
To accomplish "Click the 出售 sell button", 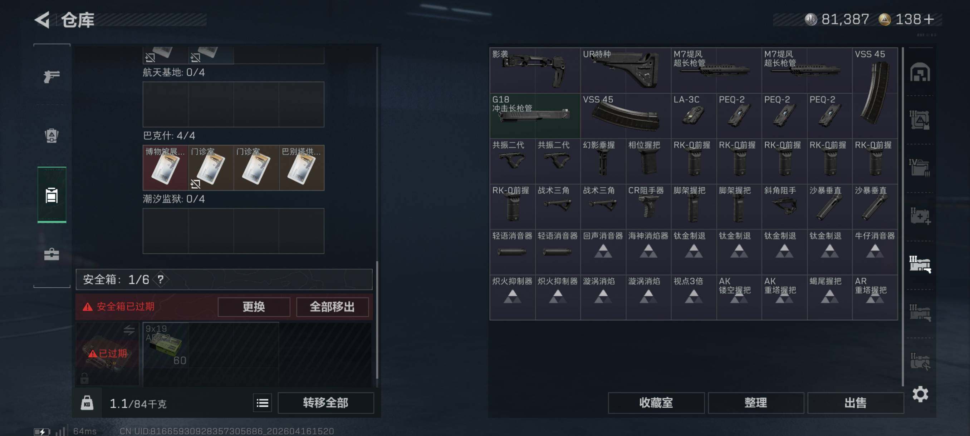I will [855, 403].
